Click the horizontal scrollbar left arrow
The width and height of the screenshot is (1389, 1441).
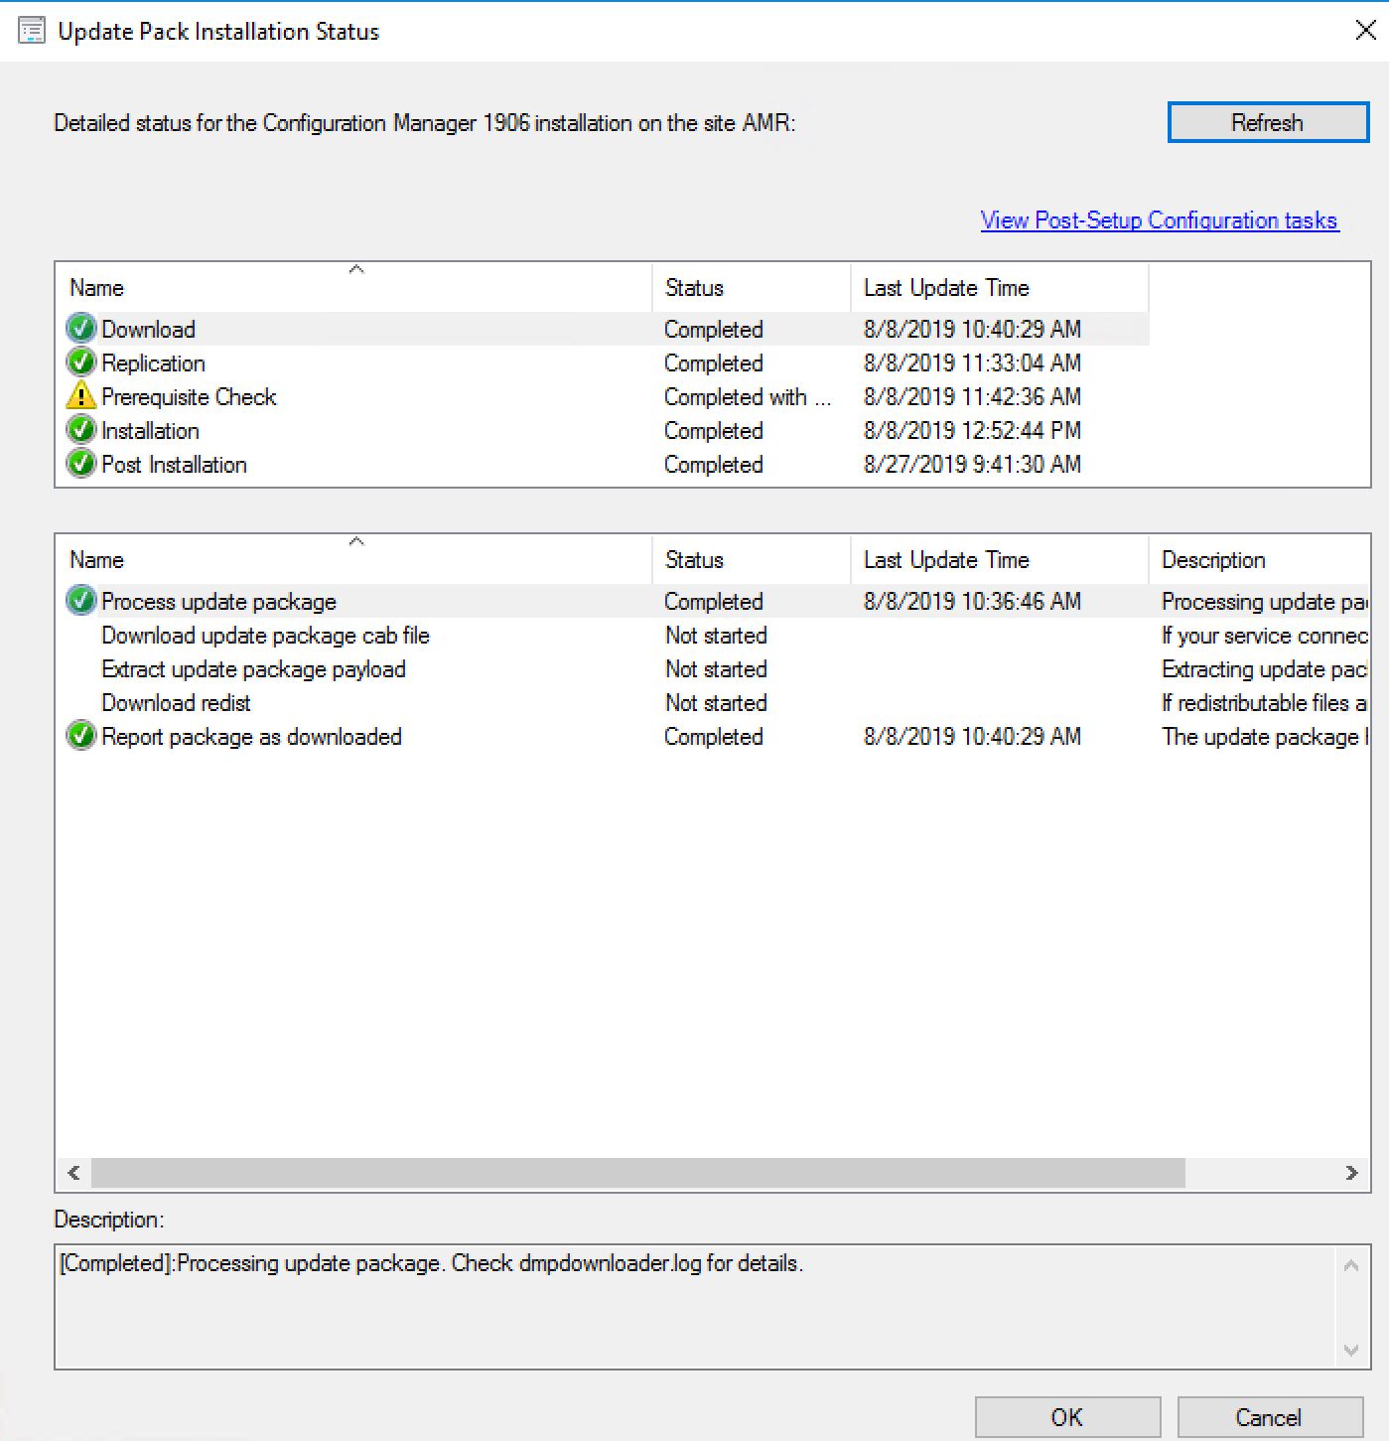click(x=74, y=1173)
